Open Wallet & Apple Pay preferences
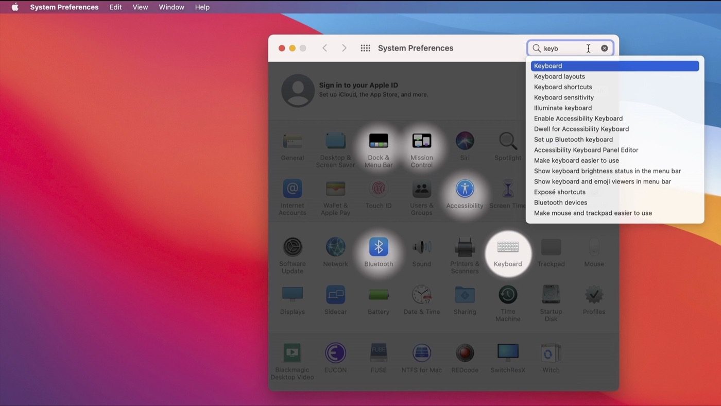 coord(335,189)
